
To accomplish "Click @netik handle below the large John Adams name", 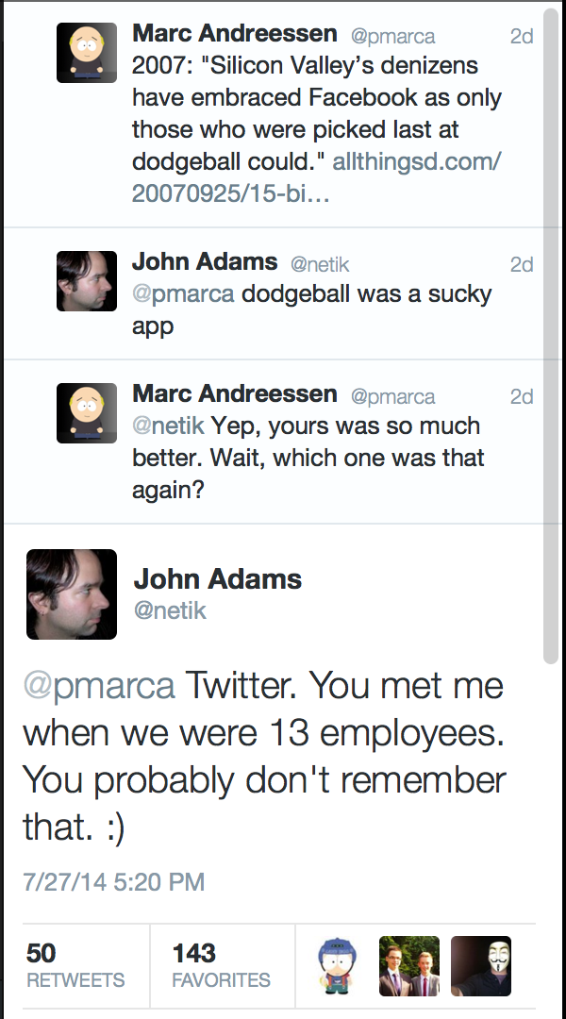I will [x=170, y=610].
